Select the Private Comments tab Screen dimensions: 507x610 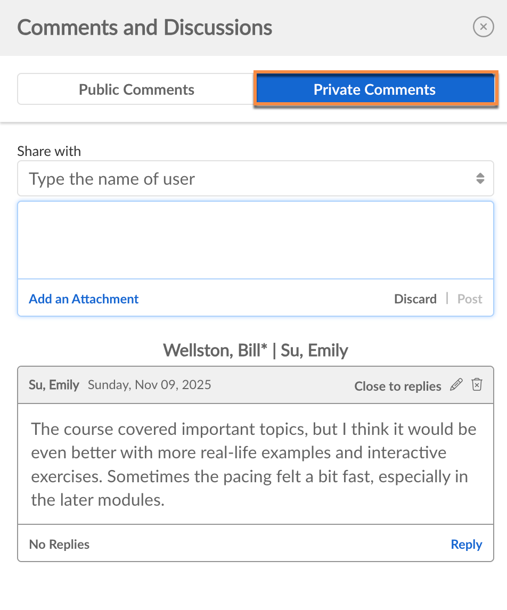[375, 89]
